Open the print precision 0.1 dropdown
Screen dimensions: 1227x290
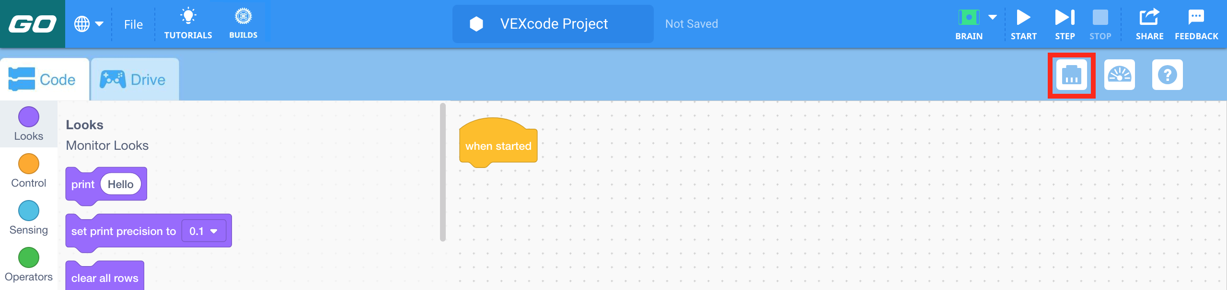203,231
